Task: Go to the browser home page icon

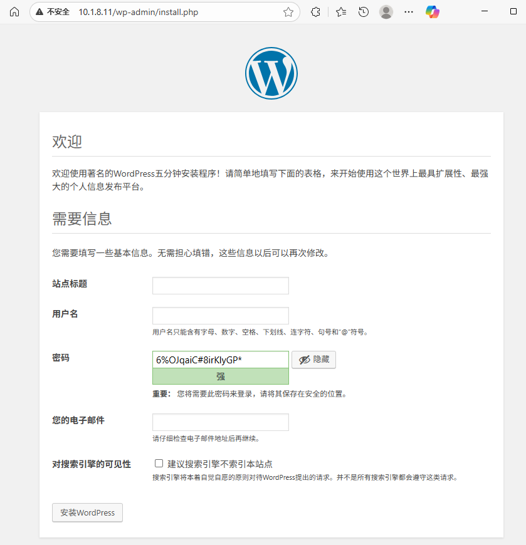Action: pos(14,12)
